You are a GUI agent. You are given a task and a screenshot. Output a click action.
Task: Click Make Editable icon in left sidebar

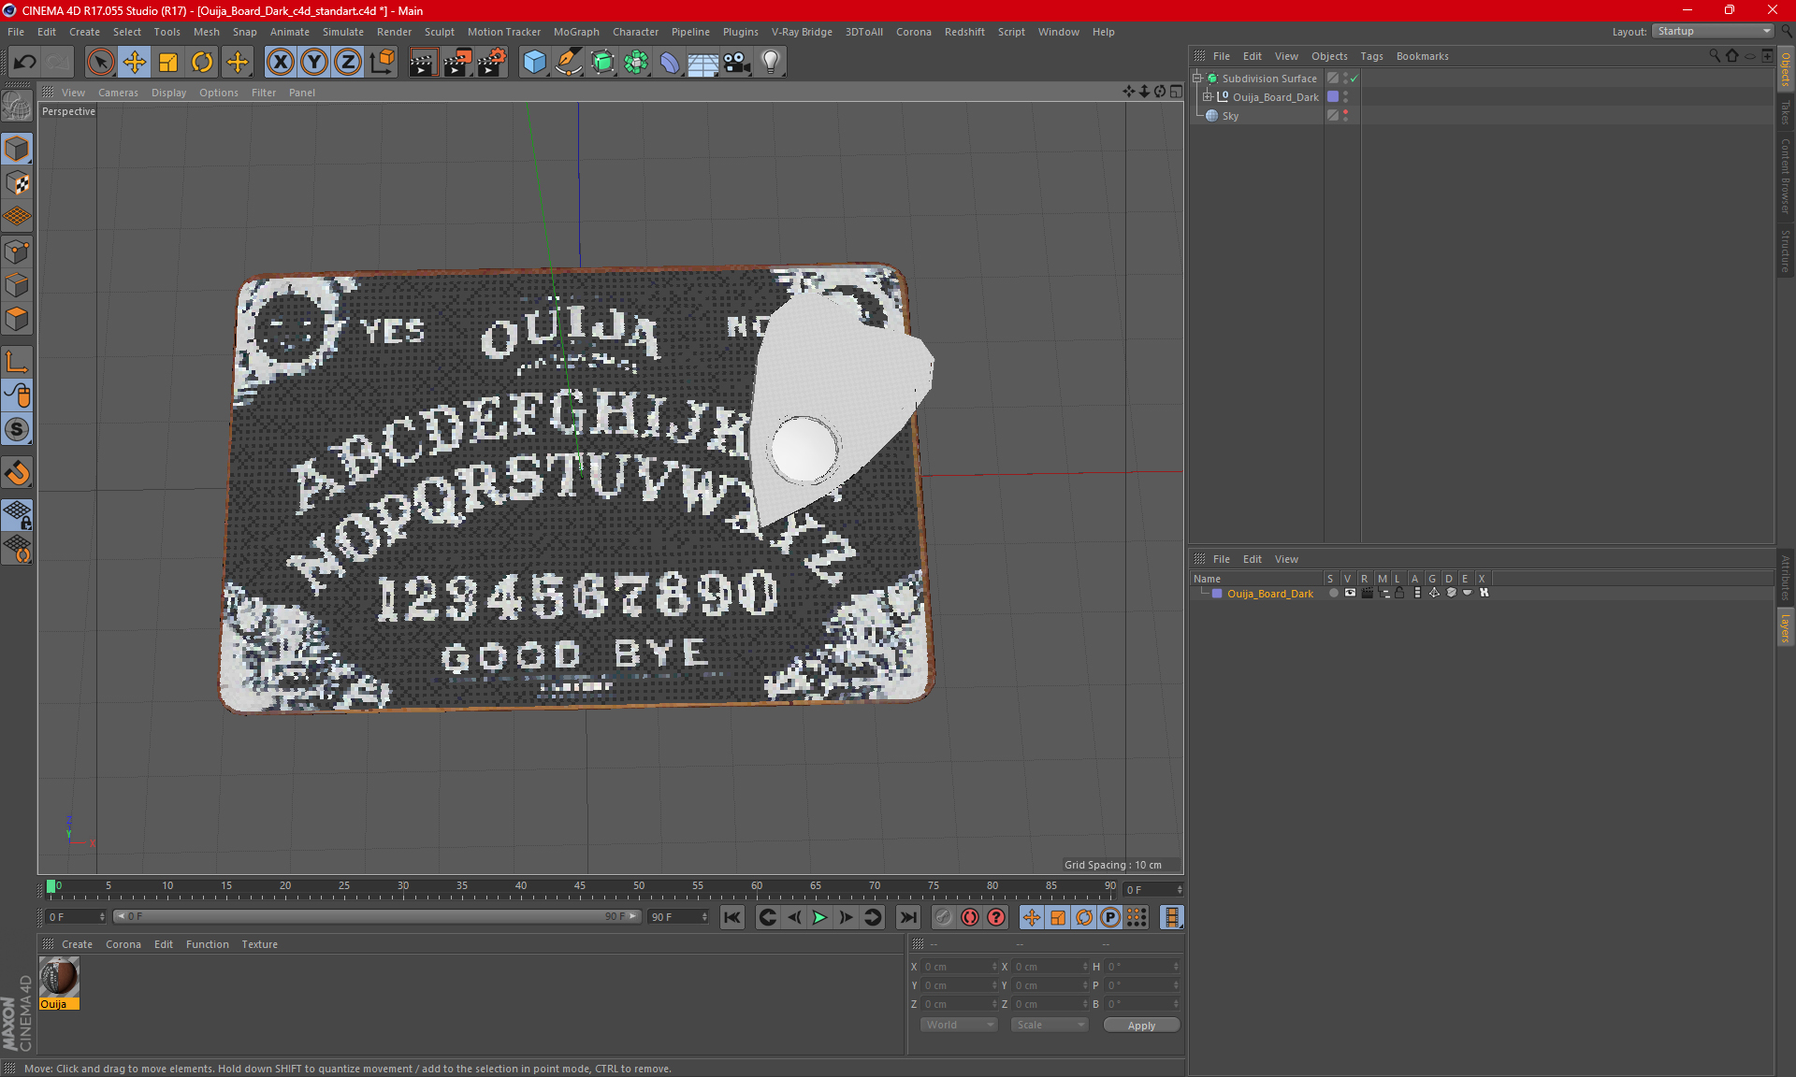(17, 108)
